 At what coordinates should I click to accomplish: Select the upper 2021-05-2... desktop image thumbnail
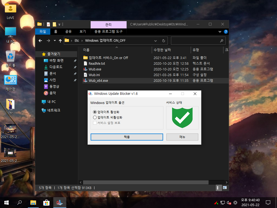pyautogui.click(x=10, y=131)
